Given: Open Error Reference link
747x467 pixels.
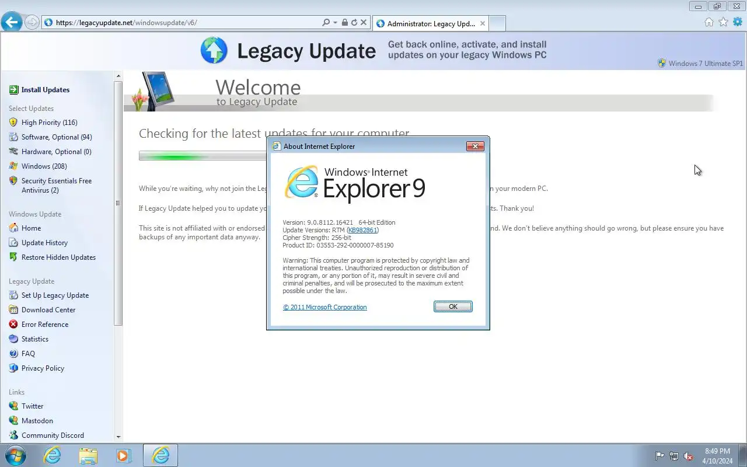Looking at the screenshot, I should (x=45, y=324).
